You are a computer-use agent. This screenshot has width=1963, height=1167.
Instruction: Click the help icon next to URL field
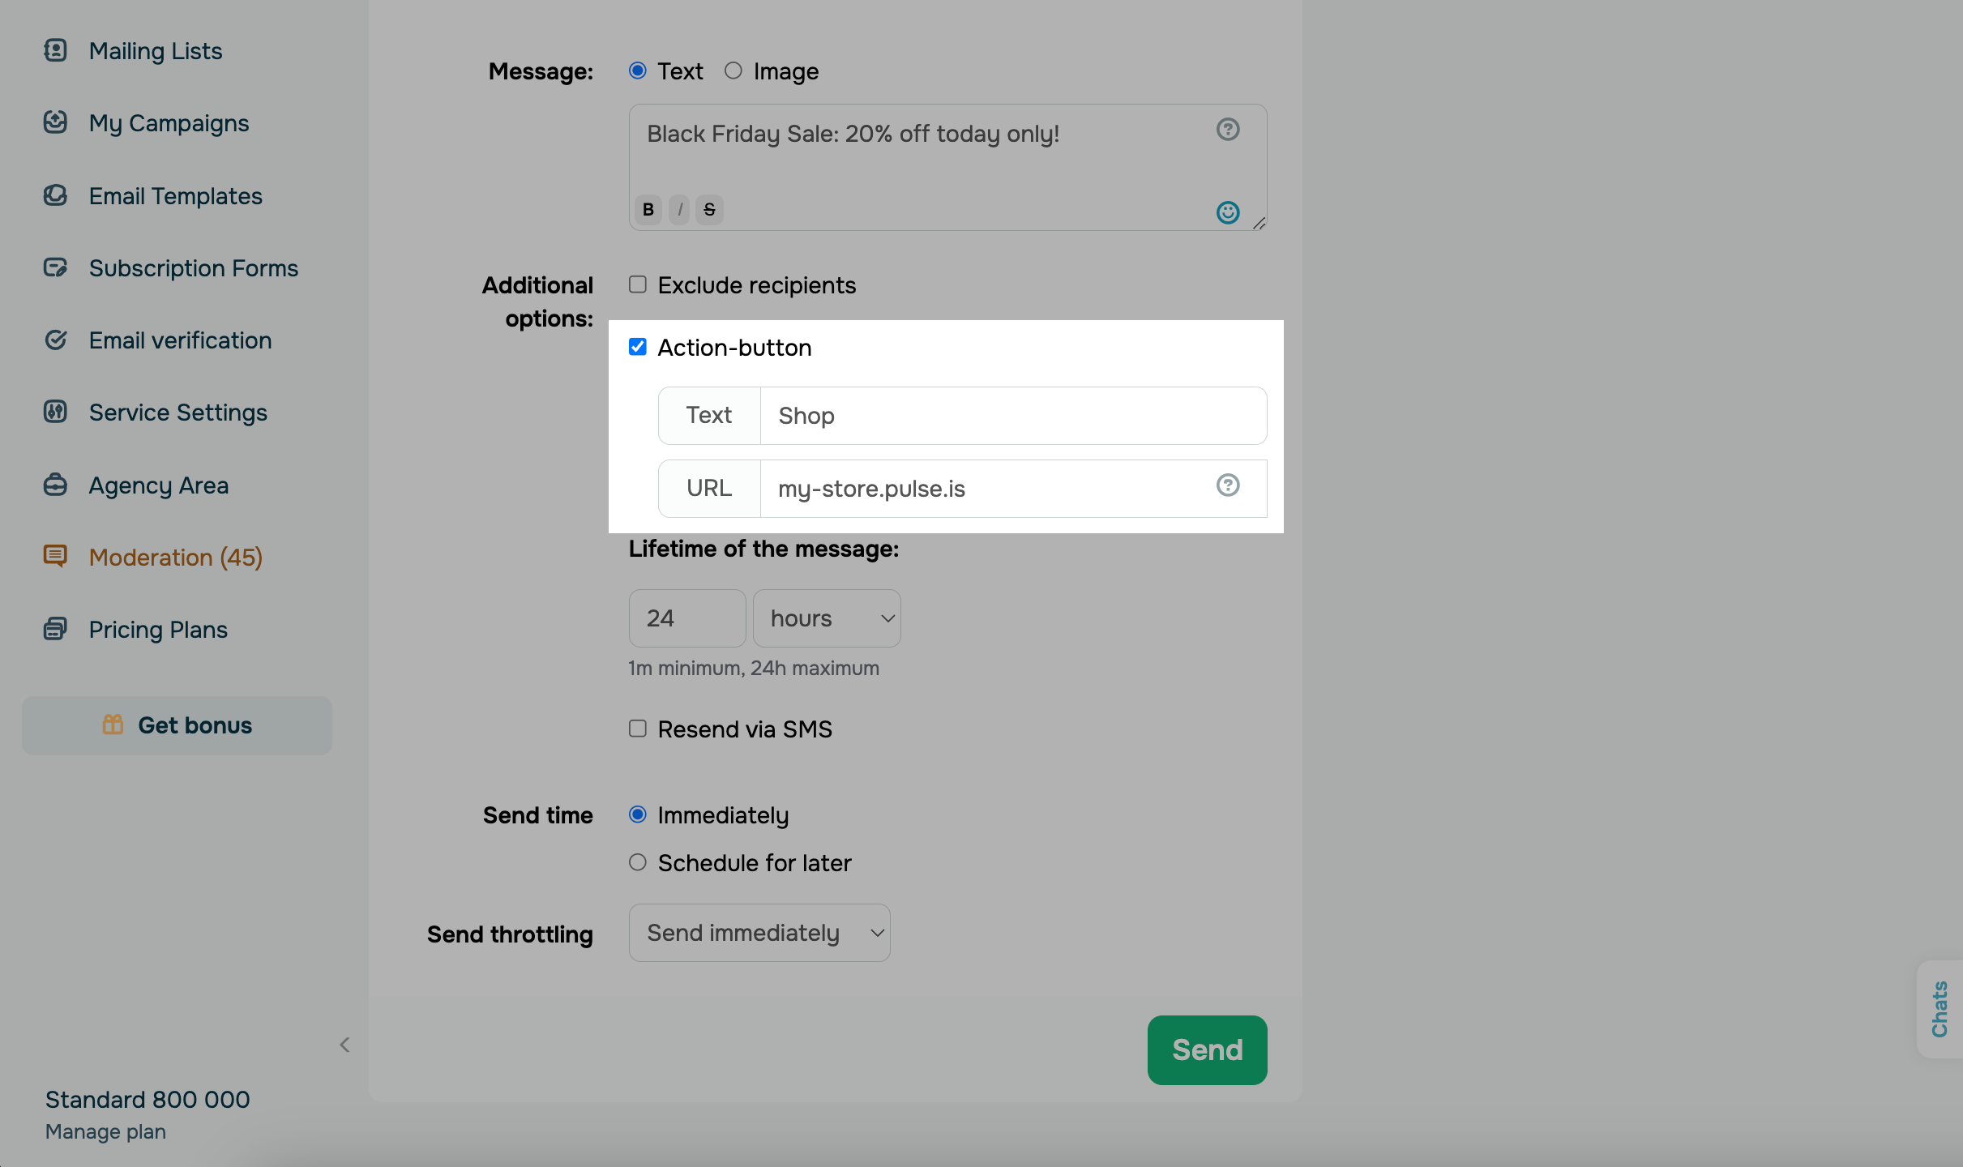pos(1228,485)
